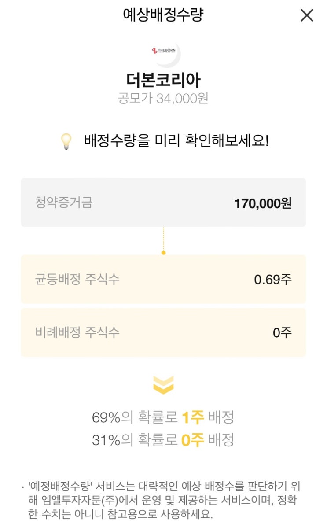Viewport: 327px width, 531px height.
Task: Select the 청약증거금 label
Action: click(64, 203)
